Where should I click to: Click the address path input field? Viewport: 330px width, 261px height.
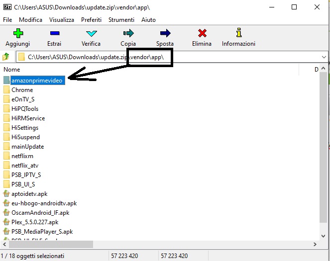172,57
